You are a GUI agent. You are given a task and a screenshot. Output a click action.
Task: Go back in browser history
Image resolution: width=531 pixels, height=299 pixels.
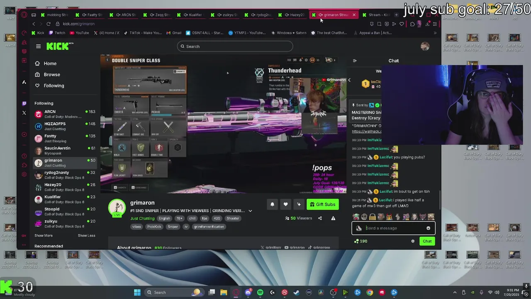coord(34,24)
